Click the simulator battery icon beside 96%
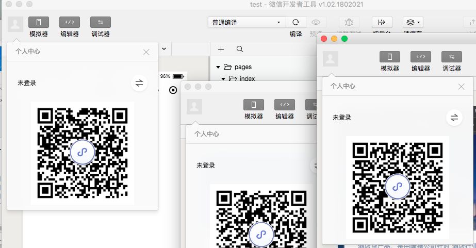The height and width of the screenshot is (248, 476). tap(178, 76)
